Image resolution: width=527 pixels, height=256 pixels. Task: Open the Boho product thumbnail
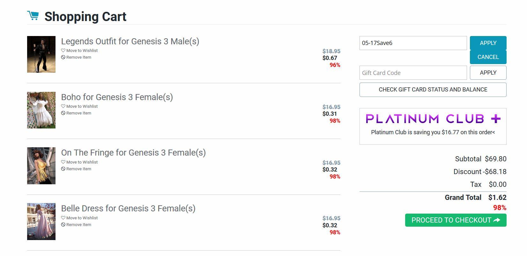point(41,110)
